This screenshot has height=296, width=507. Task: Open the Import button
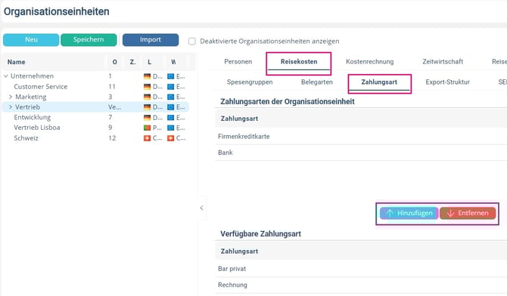151,40
